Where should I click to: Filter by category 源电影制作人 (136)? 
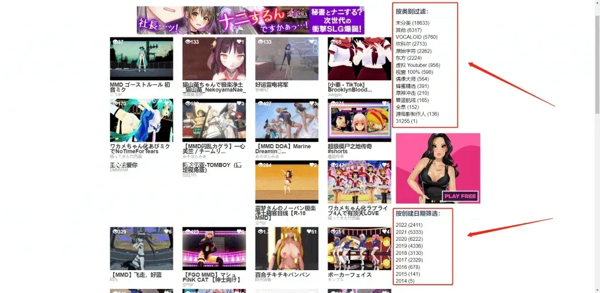tap(417, 114)
